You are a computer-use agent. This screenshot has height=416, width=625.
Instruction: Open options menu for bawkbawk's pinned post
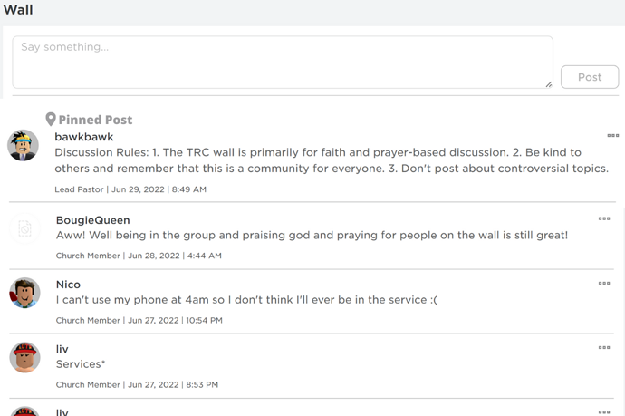(x=612, y=136)
